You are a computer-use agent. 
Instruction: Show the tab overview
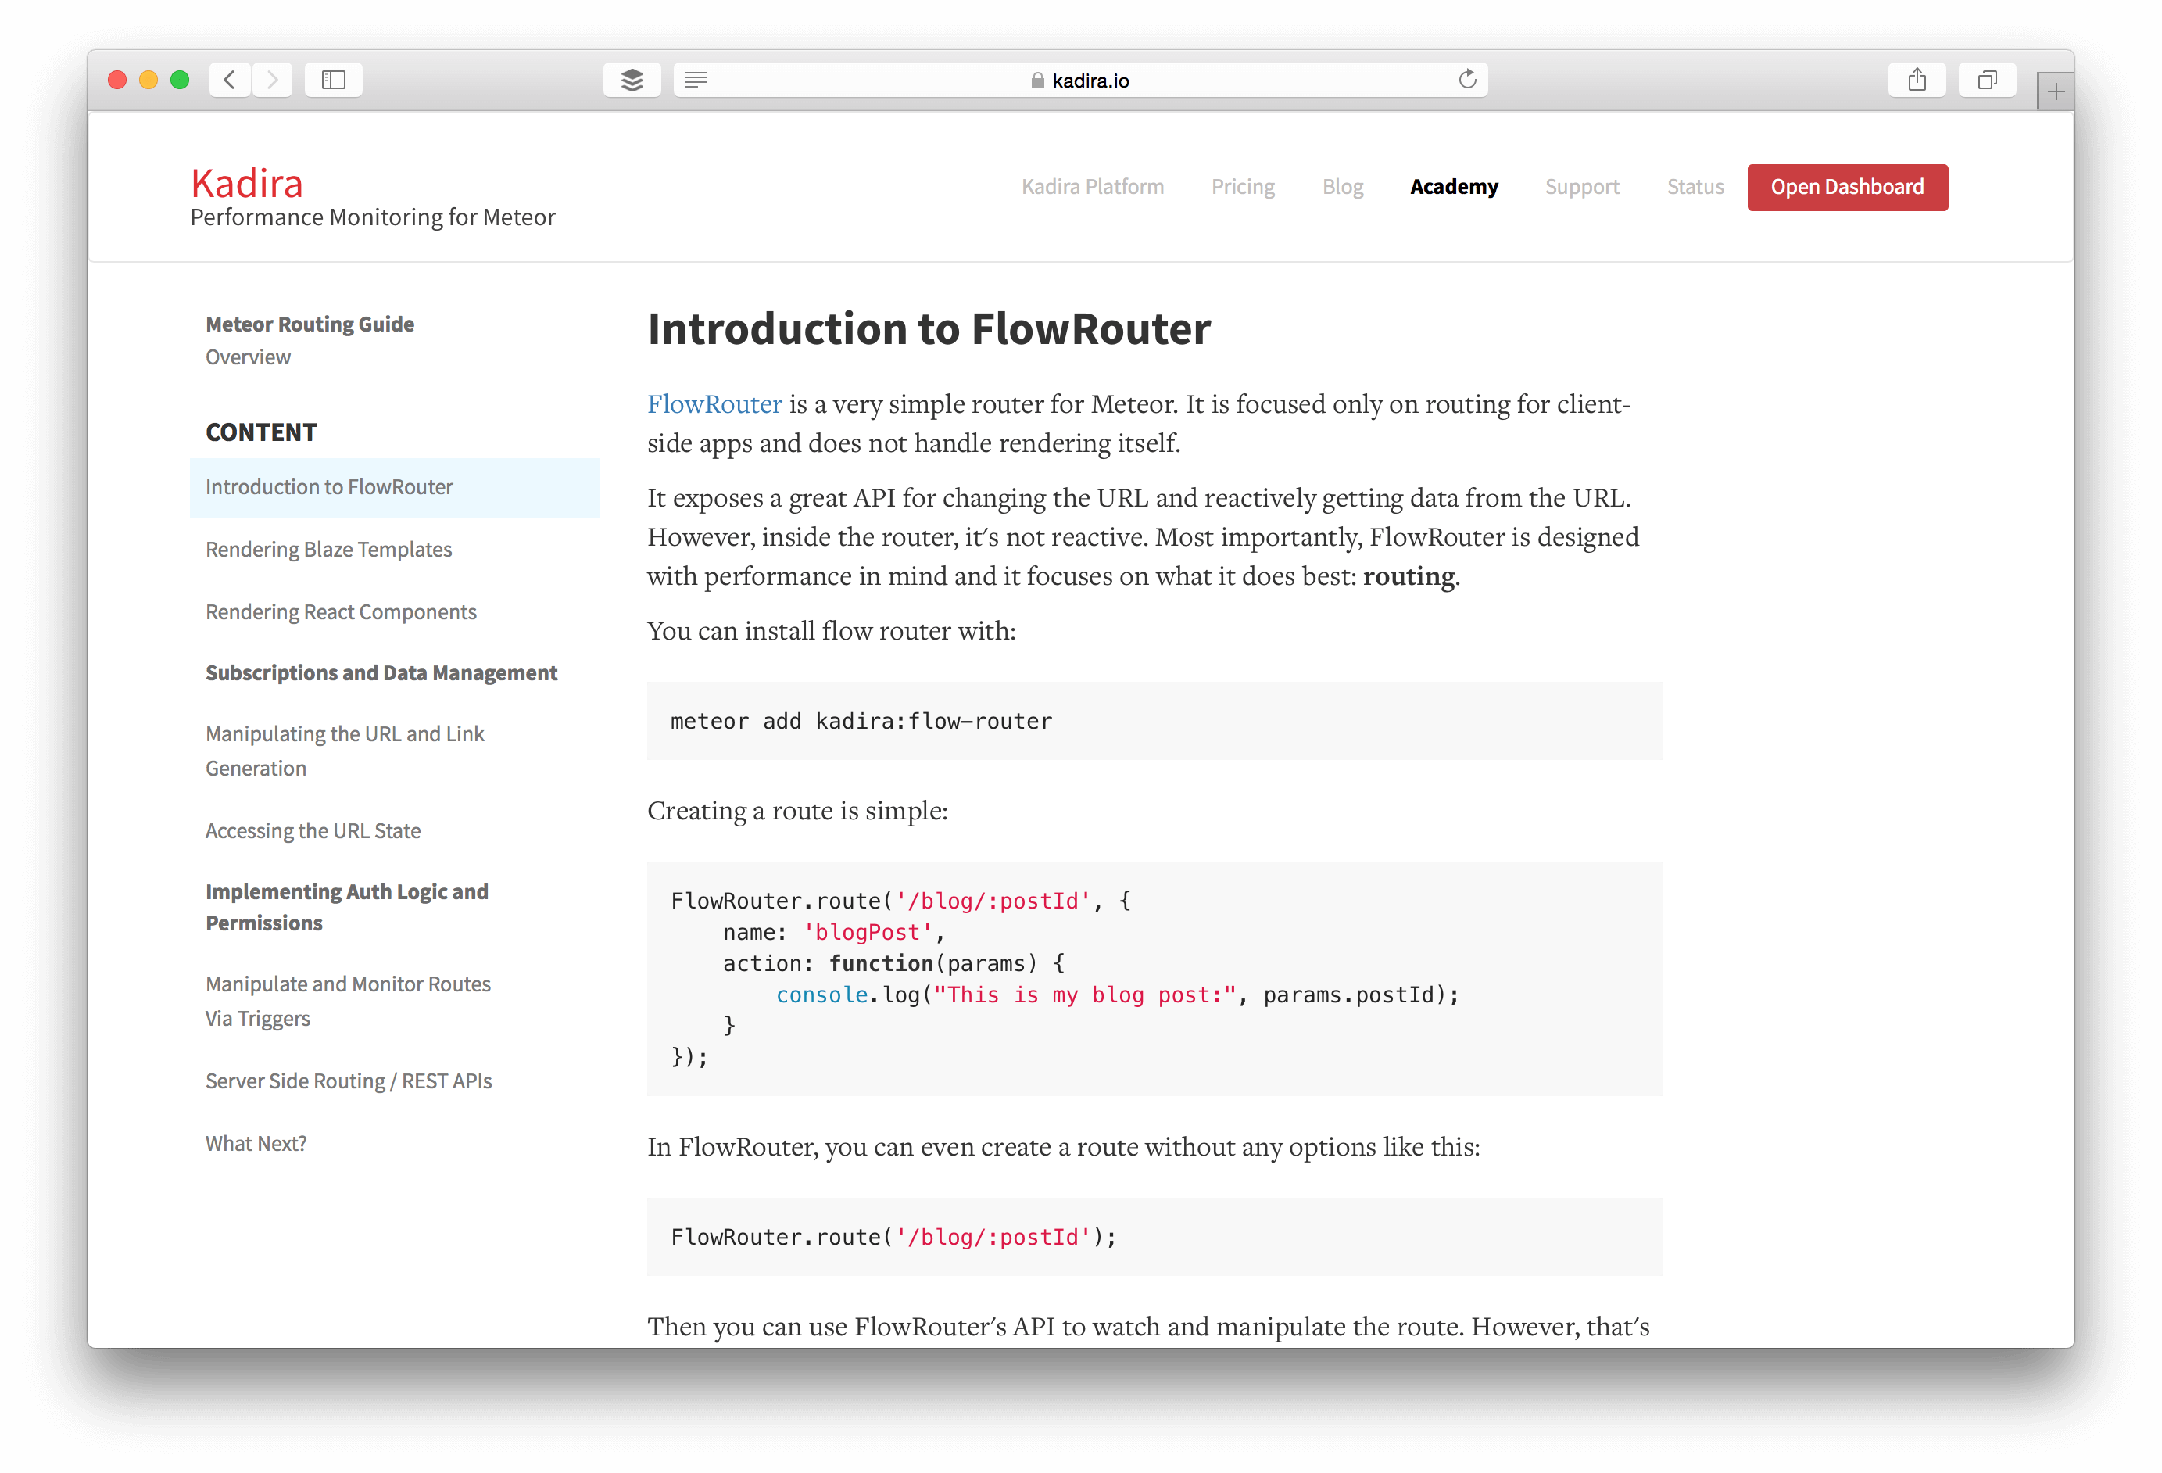(x=1987, y=79)
